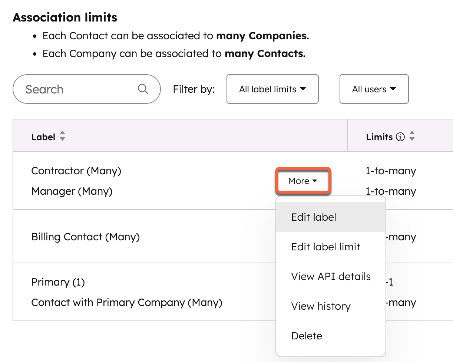Sort by Limits using the sort arrows
This screenshot has height=362, width=453.
(x=412, y=136)
